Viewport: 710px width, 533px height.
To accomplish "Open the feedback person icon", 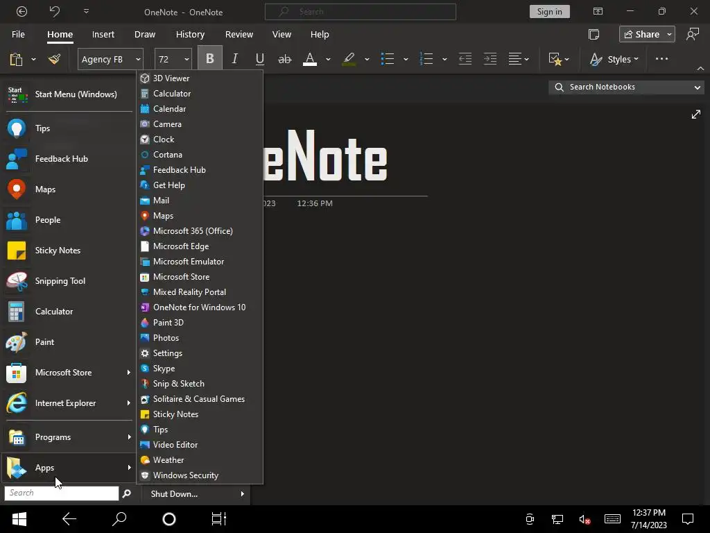I will [693, 35].
